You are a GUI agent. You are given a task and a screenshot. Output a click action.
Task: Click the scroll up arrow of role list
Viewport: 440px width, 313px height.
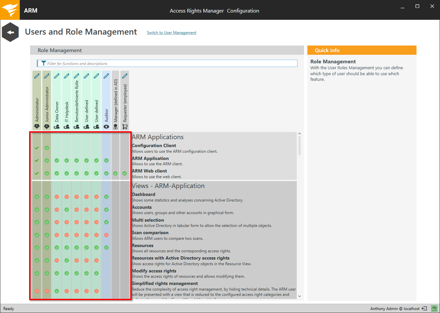click(299, 134)
